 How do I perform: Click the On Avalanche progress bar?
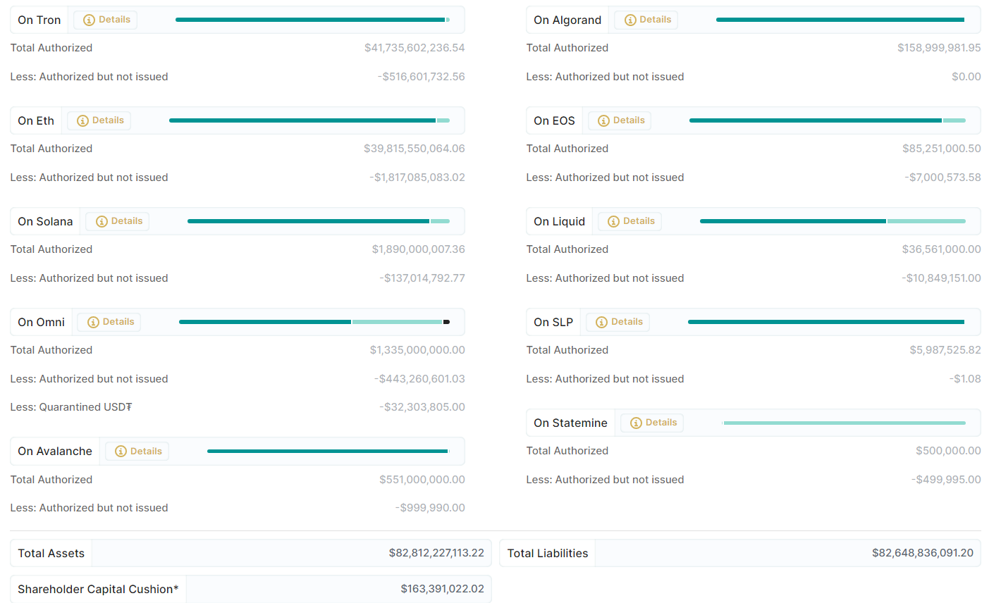[x=328, y=451]
